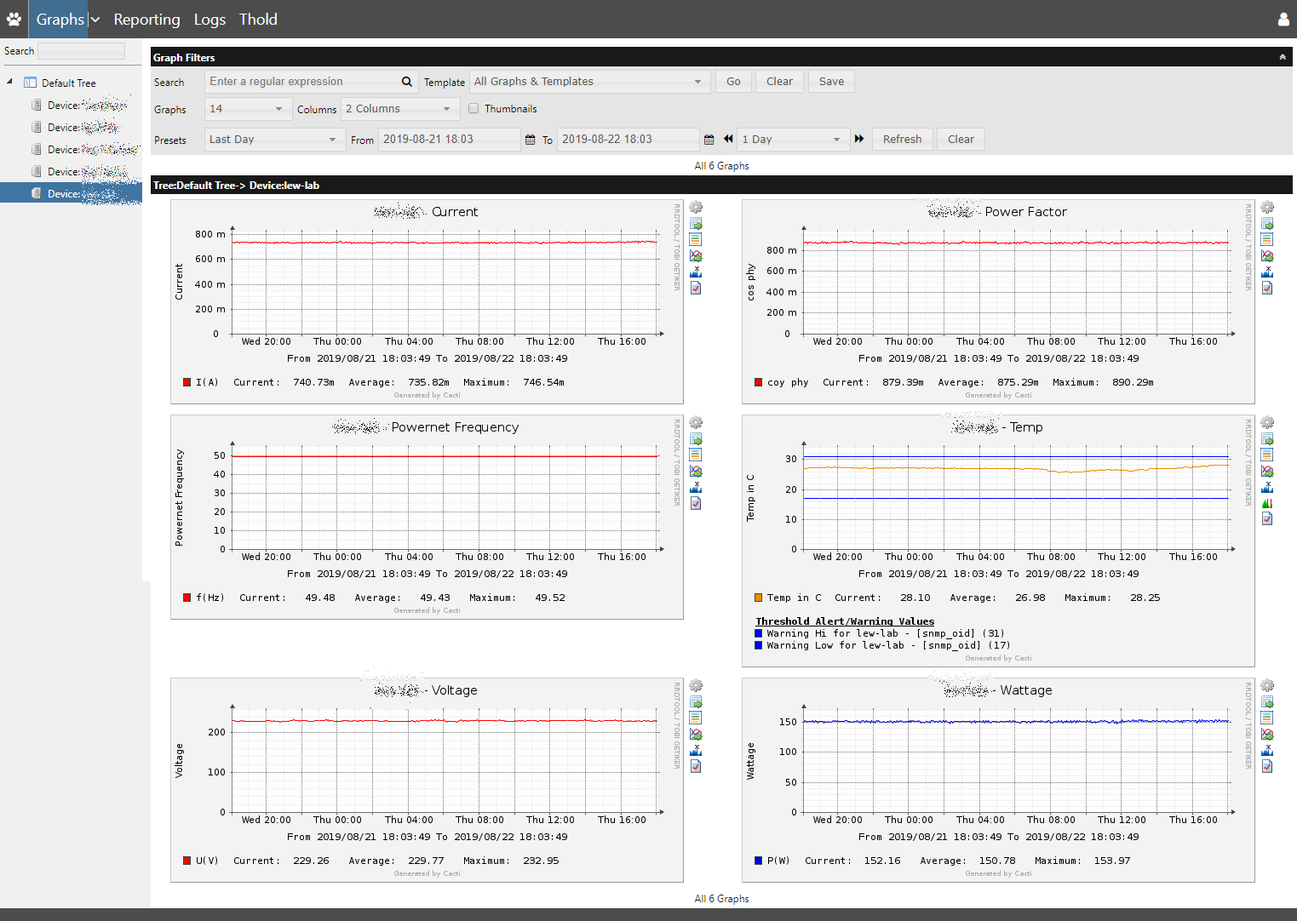View thresholds icon beside Temp graph

tap(1267, 503)
